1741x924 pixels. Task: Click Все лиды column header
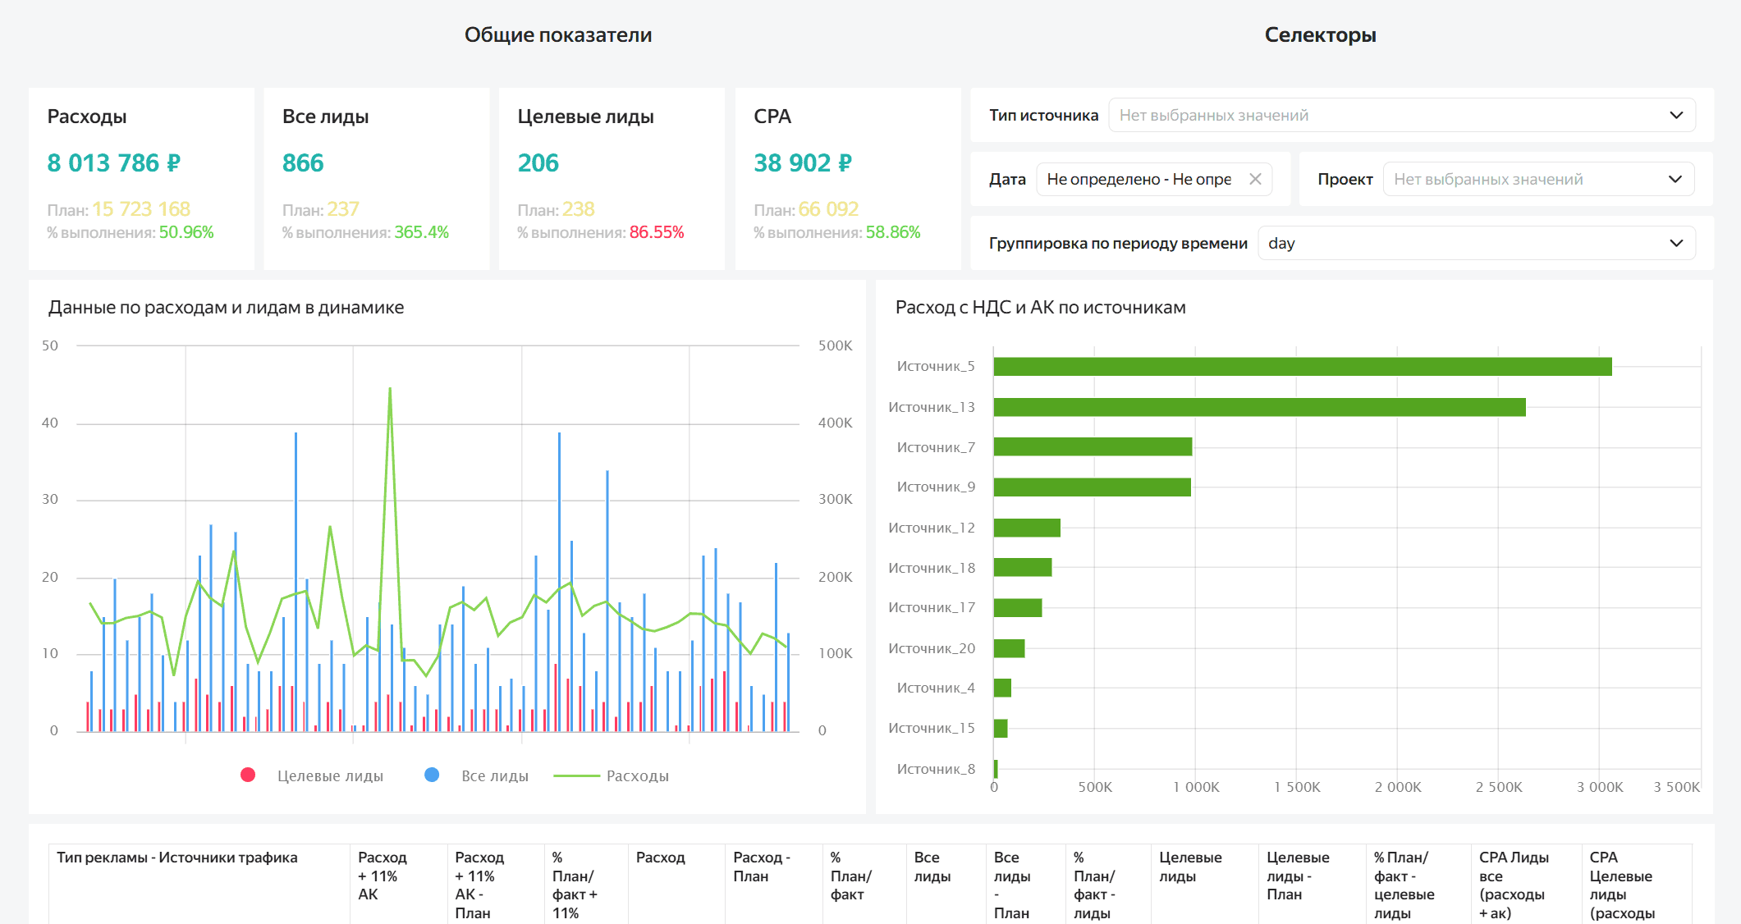point(932,867)
